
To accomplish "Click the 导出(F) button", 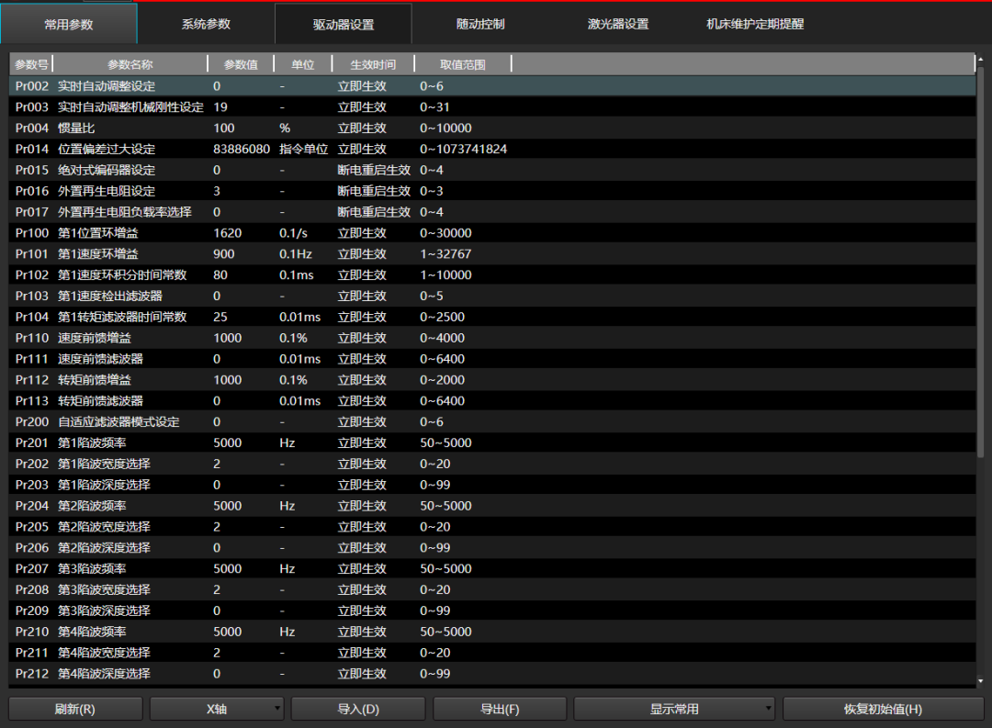I will click(500, 709).
